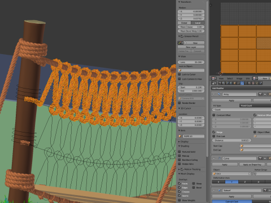
Task: Toggle Curve modifier render visibility icon
Action: [260, 158]
